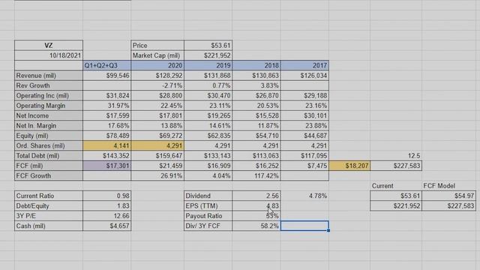Select the purple FCF cell $17,301
The height and width of the screenshot is (270, 480).
pos(106,166)
